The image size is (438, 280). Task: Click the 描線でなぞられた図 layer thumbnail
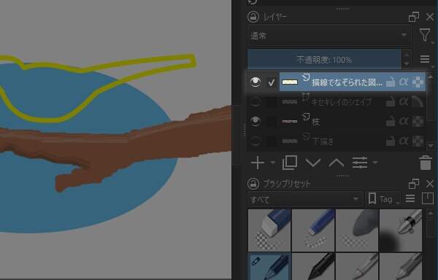[290, 82]
